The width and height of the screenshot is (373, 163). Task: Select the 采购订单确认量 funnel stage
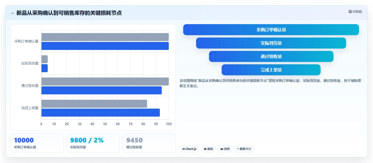tap(271, 30)
